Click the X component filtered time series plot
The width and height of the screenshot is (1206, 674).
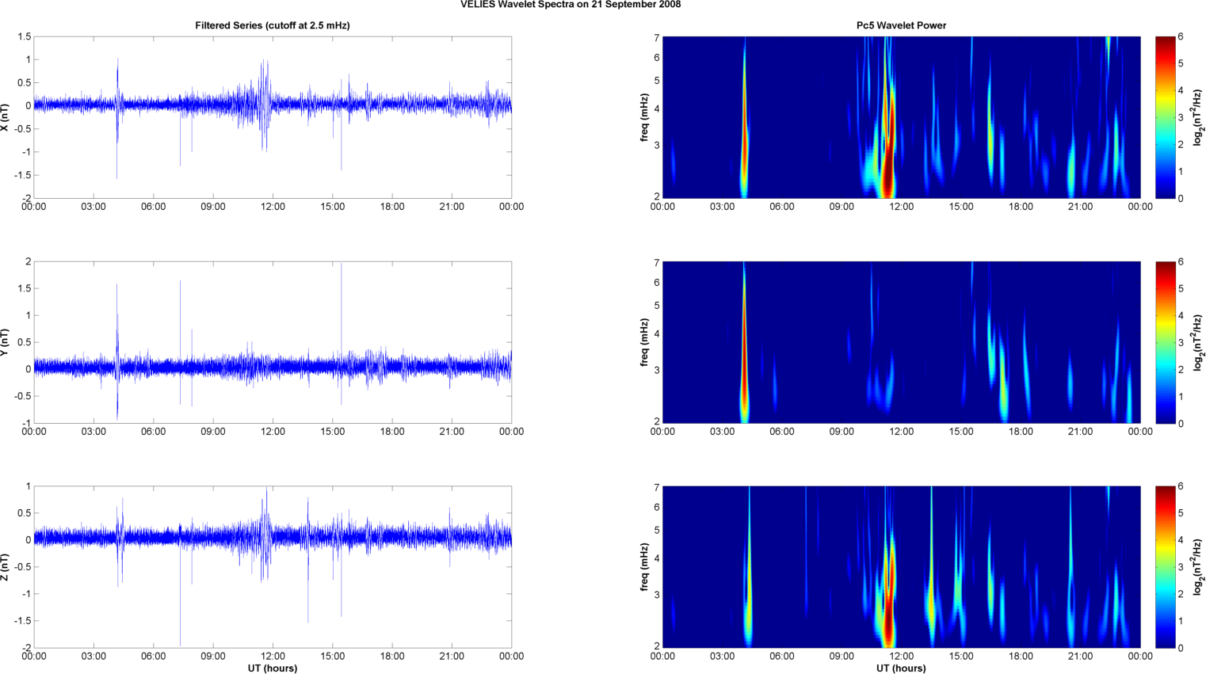coord(273,117)
